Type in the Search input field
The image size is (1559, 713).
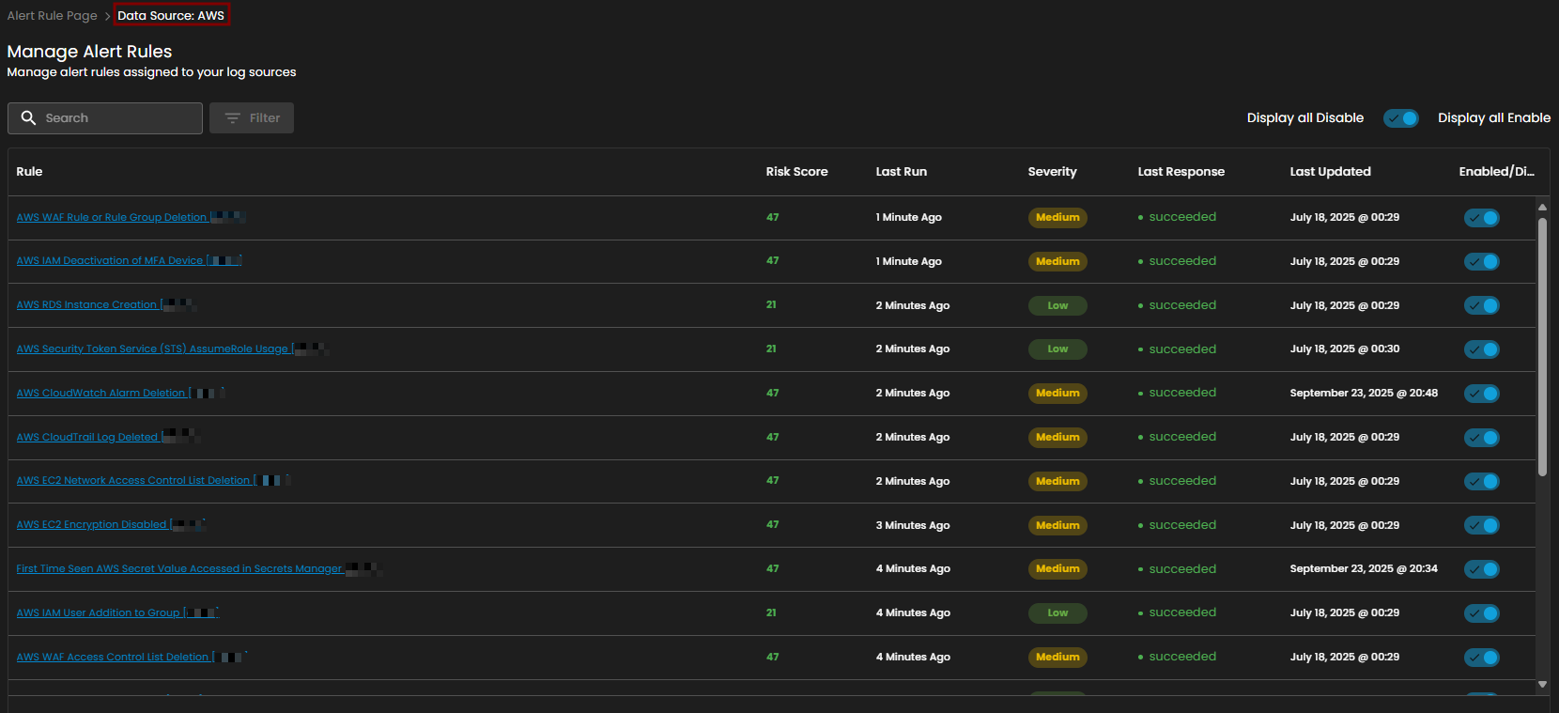click(x=117, y=118)
